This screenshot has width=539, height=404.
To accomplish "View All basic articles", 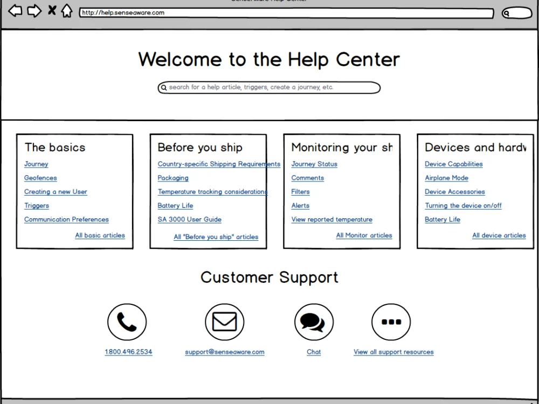I will click(100, 235).
